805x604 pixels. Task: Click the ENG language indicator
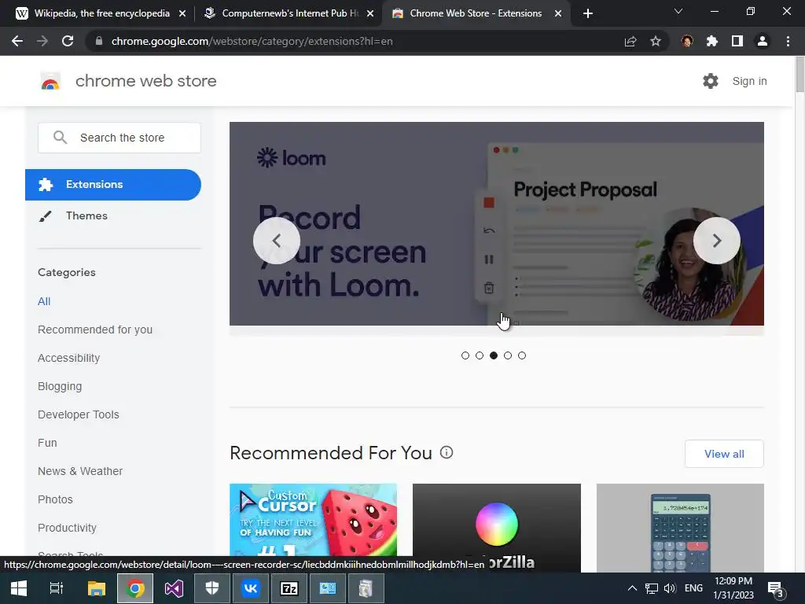coord(693,588)
